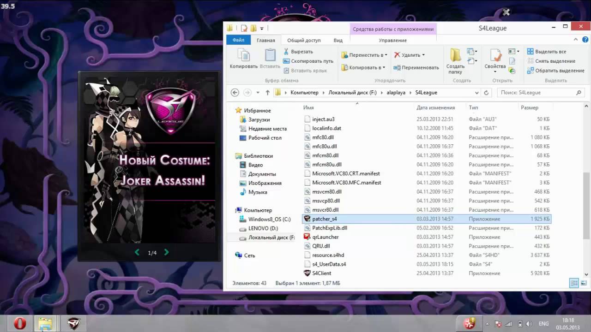Open the Quick Access Toolbar customize arrow
591x332 pixels.
click(x=262, y=29)
